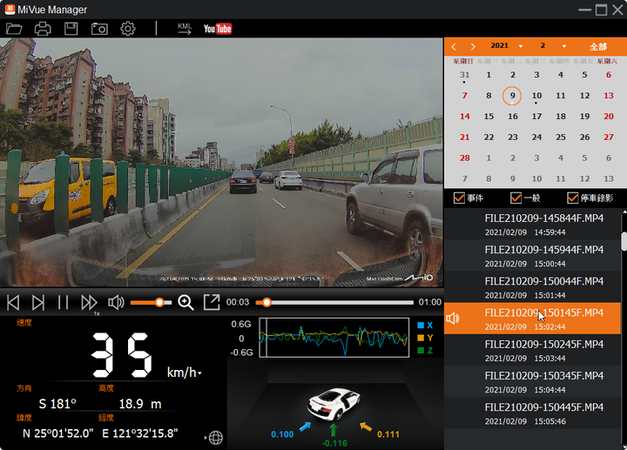Open fullscreen expand icon

pyautogui.click(x=212, y=303)
